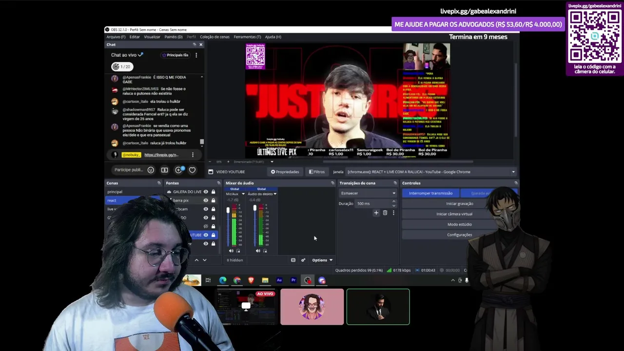The width and height of the screenshot is (624, 351).
Task: Open chat more-options three-dot menu
Action: tap(196, 55)
